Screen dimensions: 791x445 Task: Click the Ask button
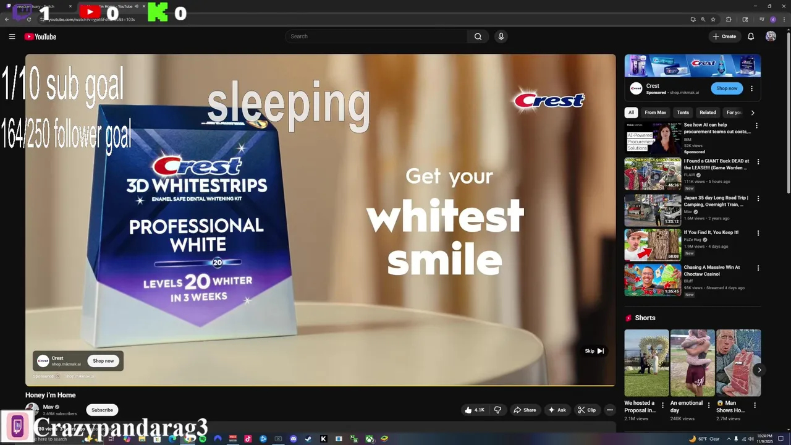(x=557, y=410)
